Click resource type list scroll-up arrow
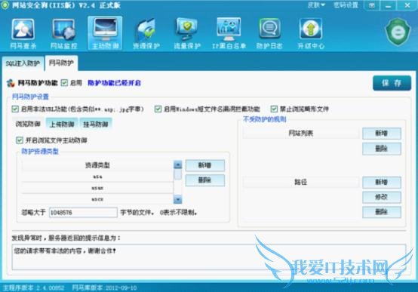This screenshot has width=418, height=292. [177, 164]
